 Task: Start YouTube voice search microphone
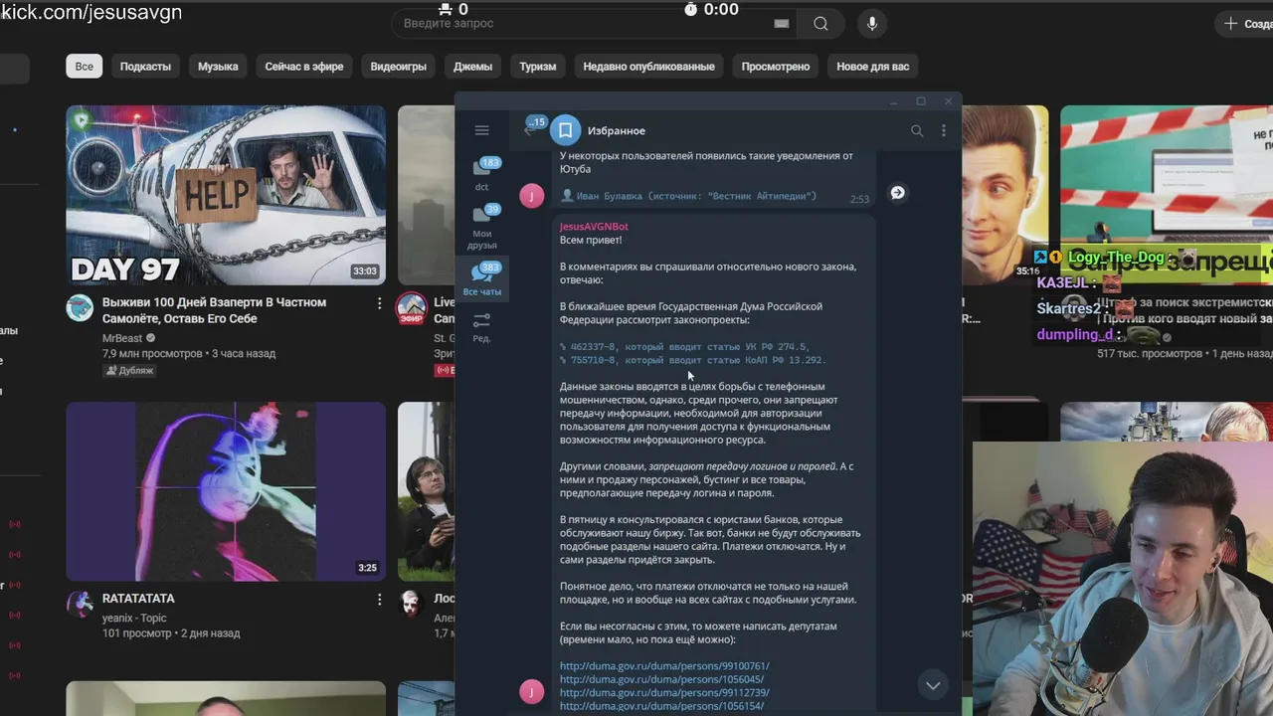pos(872,24)
